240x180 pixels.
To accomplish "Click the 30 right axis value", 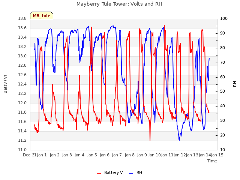I will pyautogui.click(x=222, y=121).
